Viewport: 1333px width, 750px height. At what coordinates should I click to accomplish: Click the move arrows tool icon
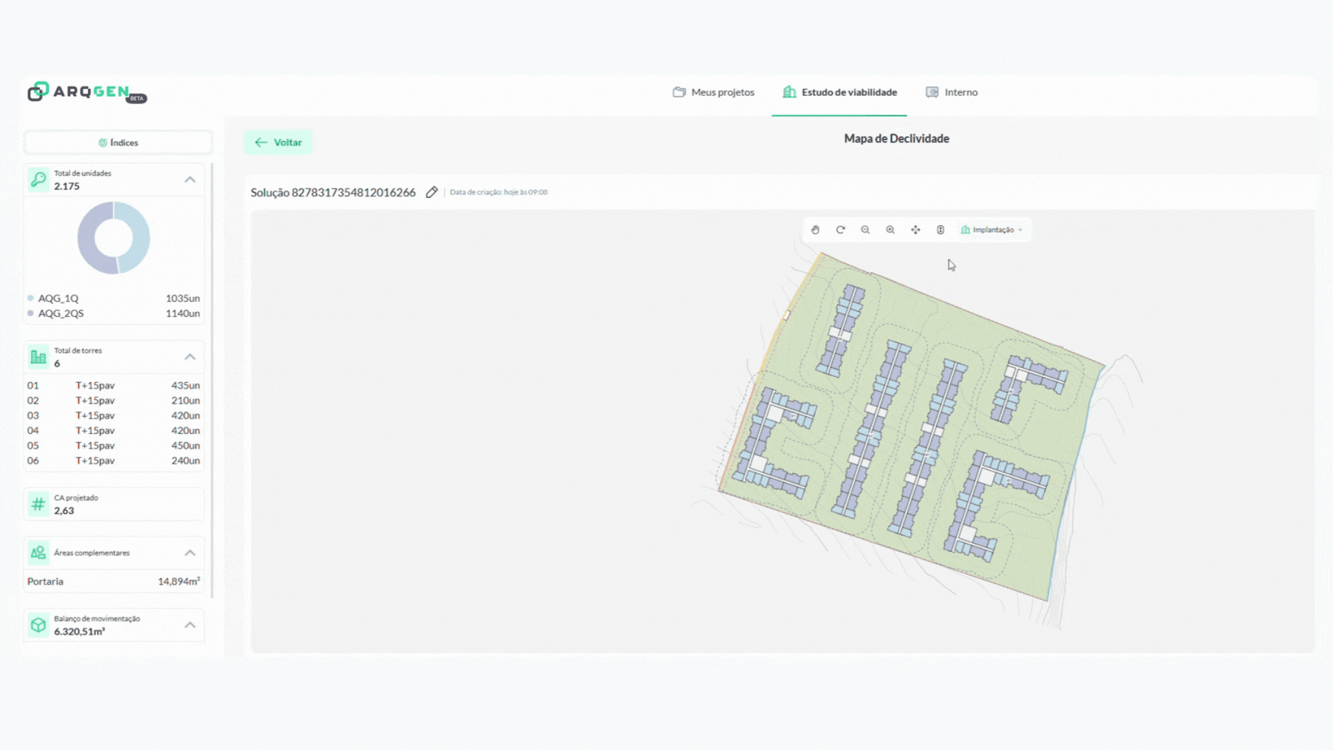(916, 230)
